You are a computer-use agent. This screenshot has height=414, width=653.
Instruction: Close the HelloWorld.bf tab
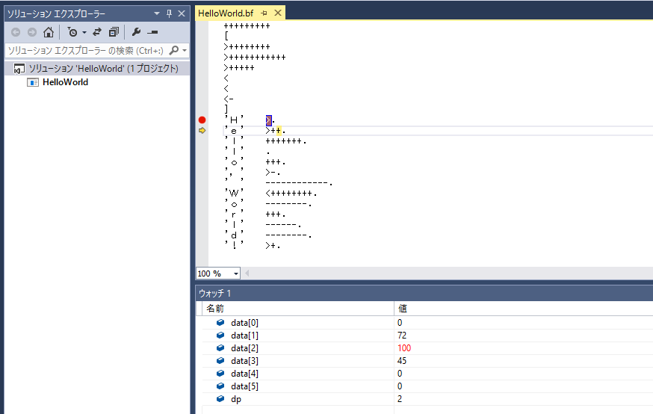coord(278,13)
